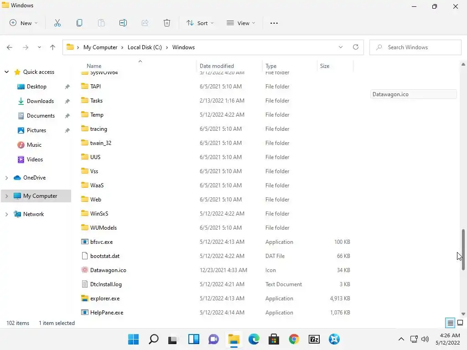Open Chat app on taskbar

[x=213, y=339]
